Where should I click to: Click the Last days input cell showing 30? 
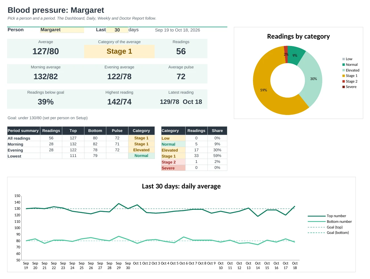click(x=117, y=30)
